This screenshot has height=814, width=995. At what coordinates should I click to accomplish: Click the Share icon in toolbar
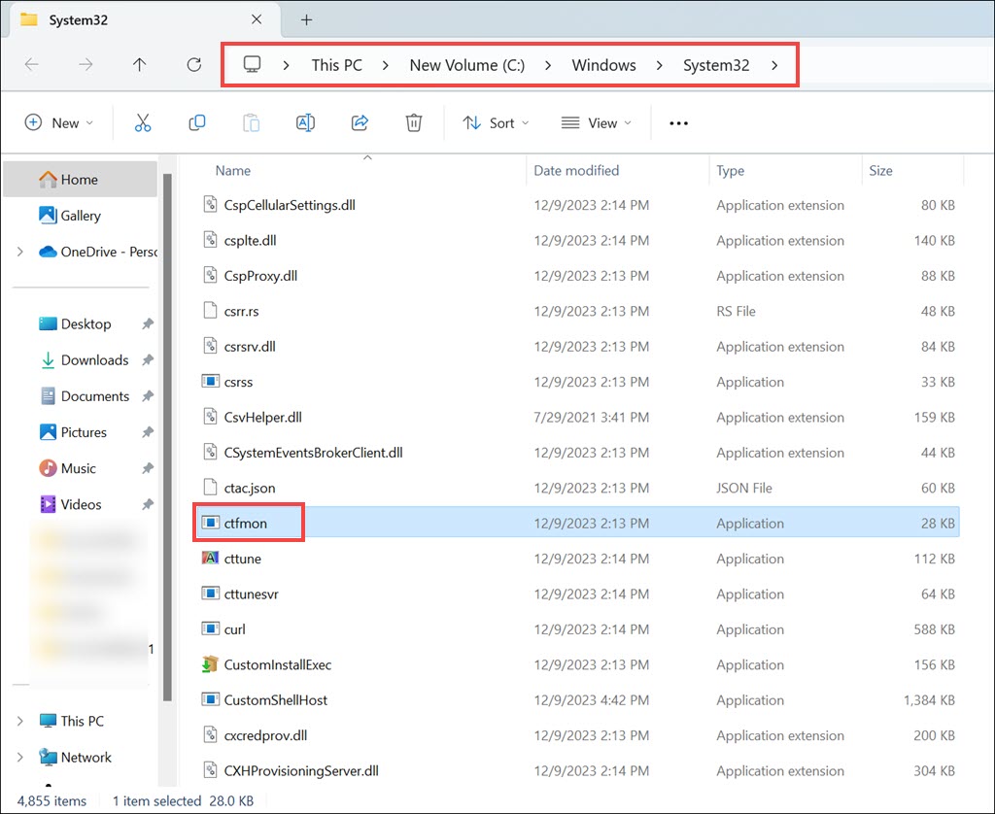coord(360,122)
